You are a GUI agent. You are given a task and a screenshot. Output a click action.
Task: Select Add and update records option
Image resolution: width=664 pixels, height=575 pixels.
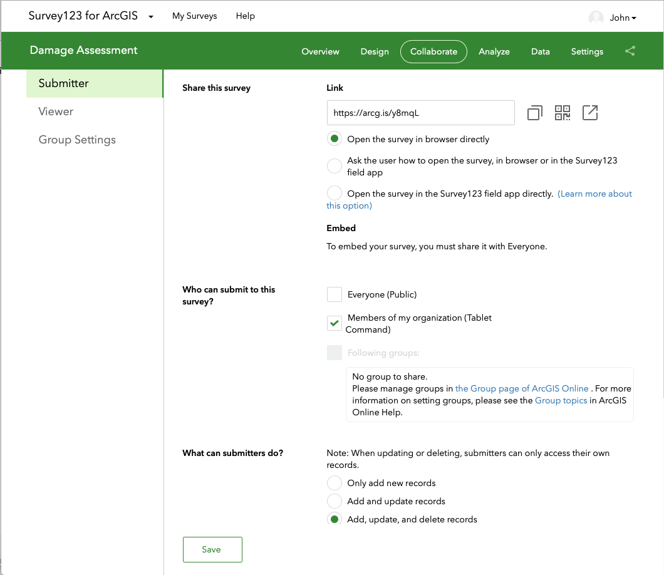[x=335, y=501]
